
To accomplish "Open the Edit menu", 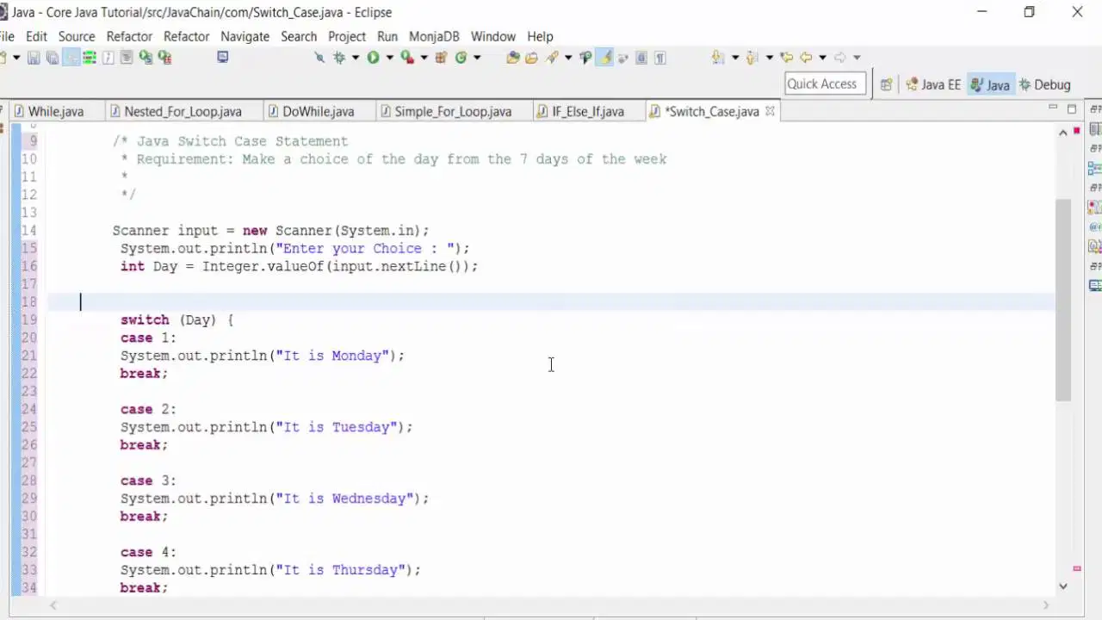I will coord(36,36).
